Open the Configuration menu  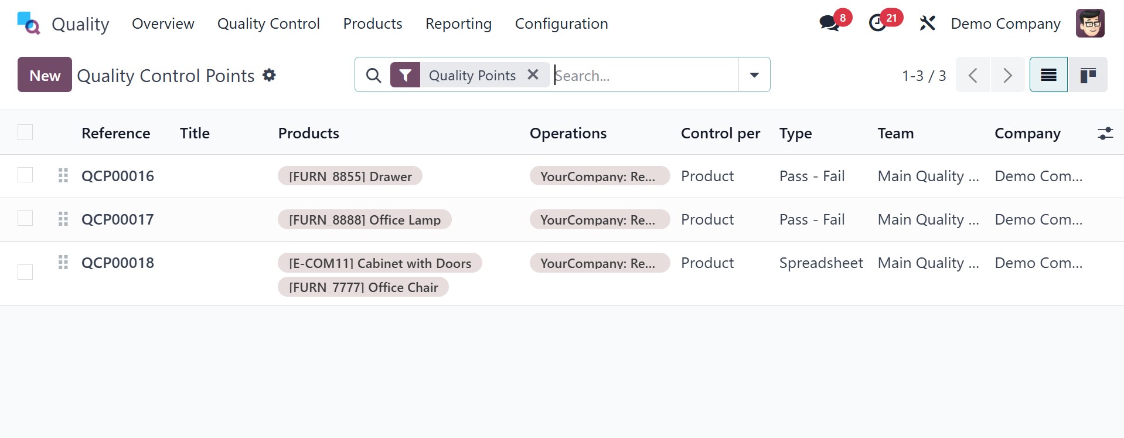pyautogui.click(x=561, y=24)
